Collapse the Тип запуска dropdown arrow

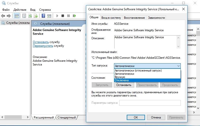pyautogui.click(x=178, y=66)
